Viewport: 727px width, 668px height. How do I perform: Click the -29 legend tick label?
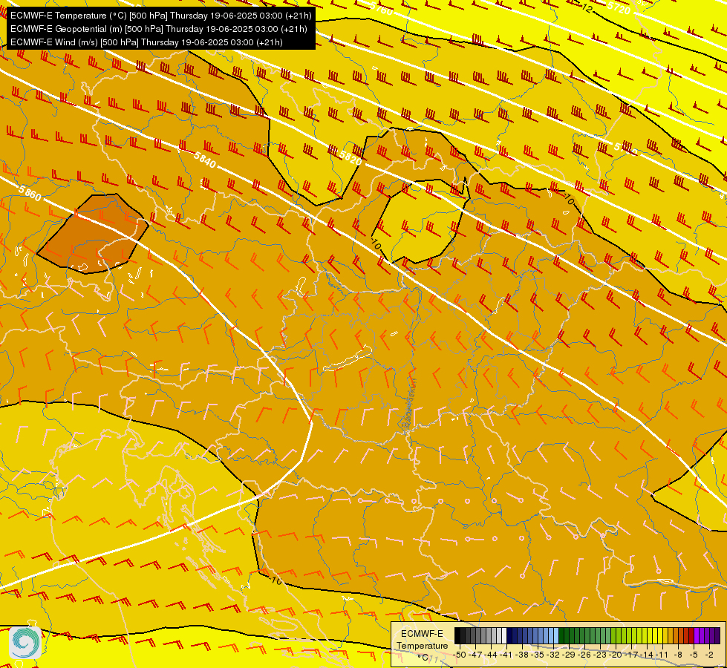(x=568, y=655)
